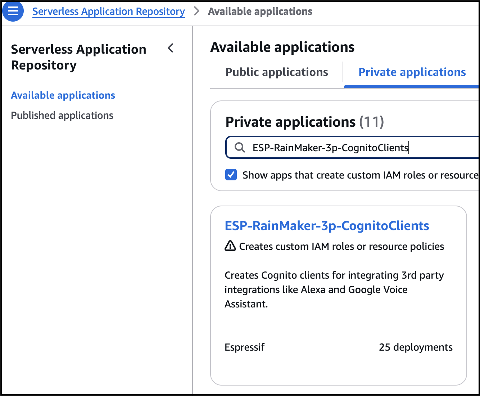
Task: Open Published applications in the sidebar
Action: (62, 115)
